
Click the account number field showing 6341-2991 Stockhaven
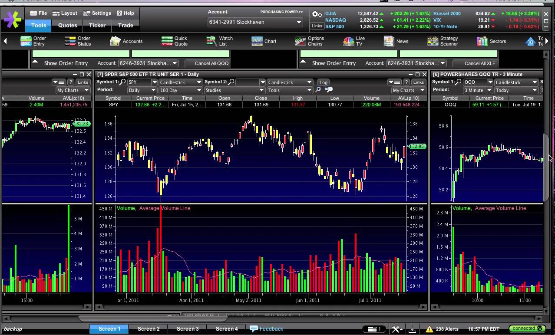[255, 22]
